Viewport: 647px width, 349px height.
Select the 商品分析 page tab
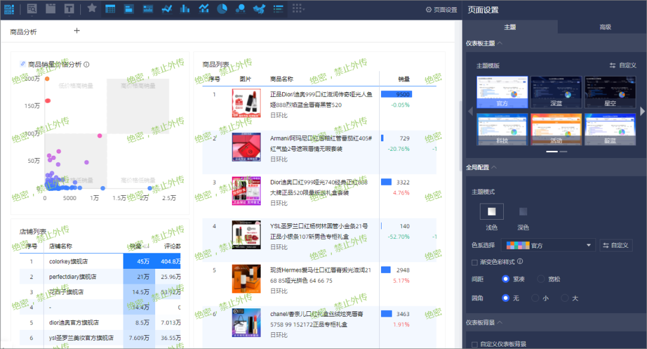(23, 32)
